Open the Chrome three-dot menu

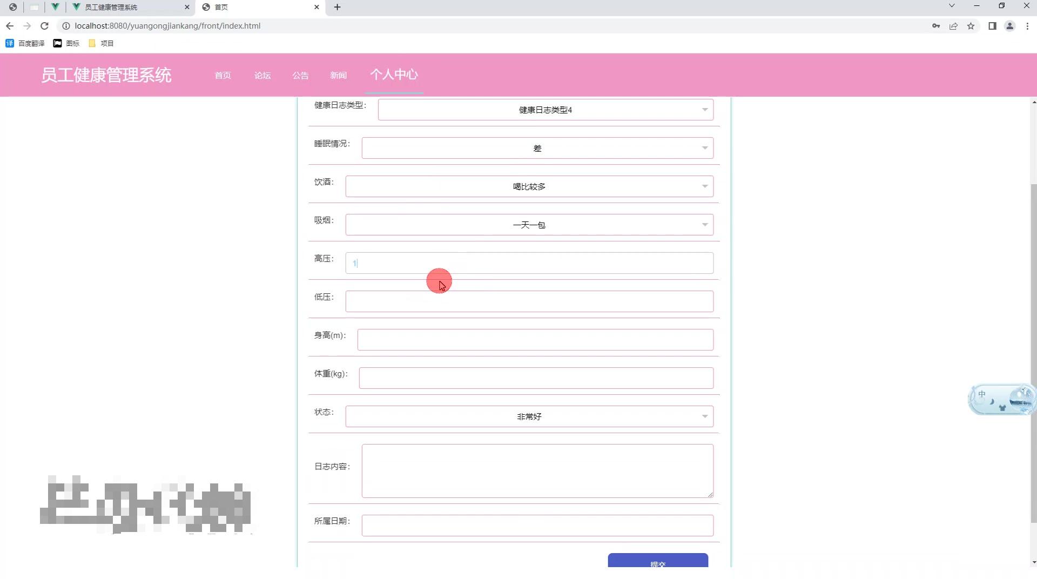tap(1027, 25)
